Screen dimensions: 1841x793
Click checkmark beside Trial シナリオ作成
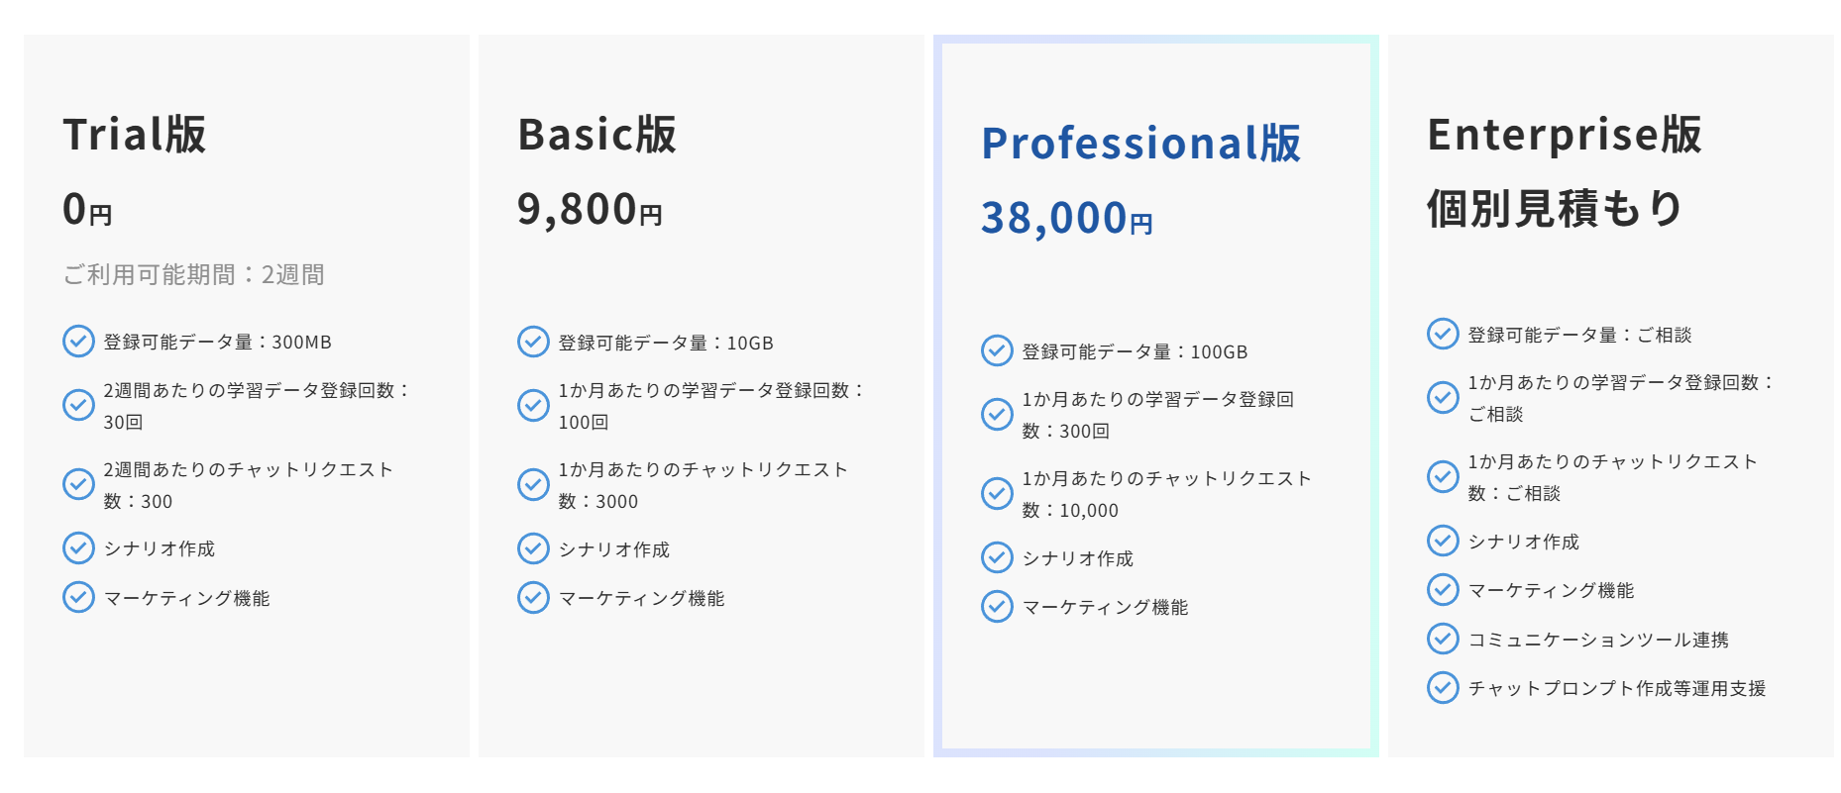[x=78, y=547]
